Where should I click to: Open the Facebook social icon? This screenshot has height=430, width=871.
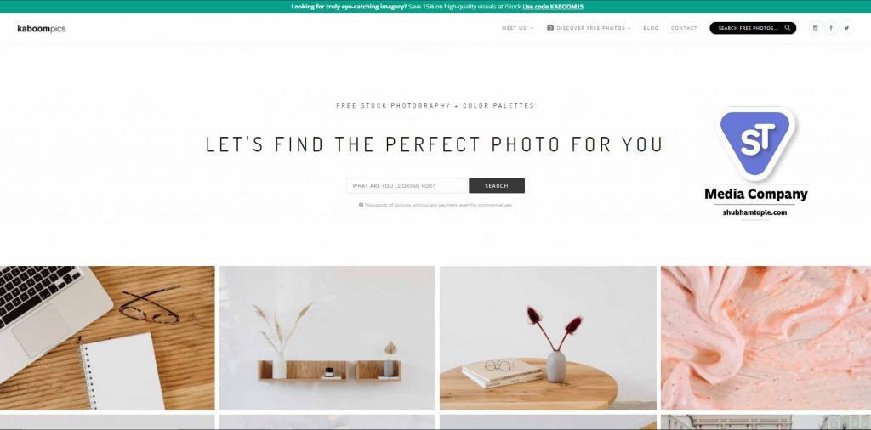[831, 28]
